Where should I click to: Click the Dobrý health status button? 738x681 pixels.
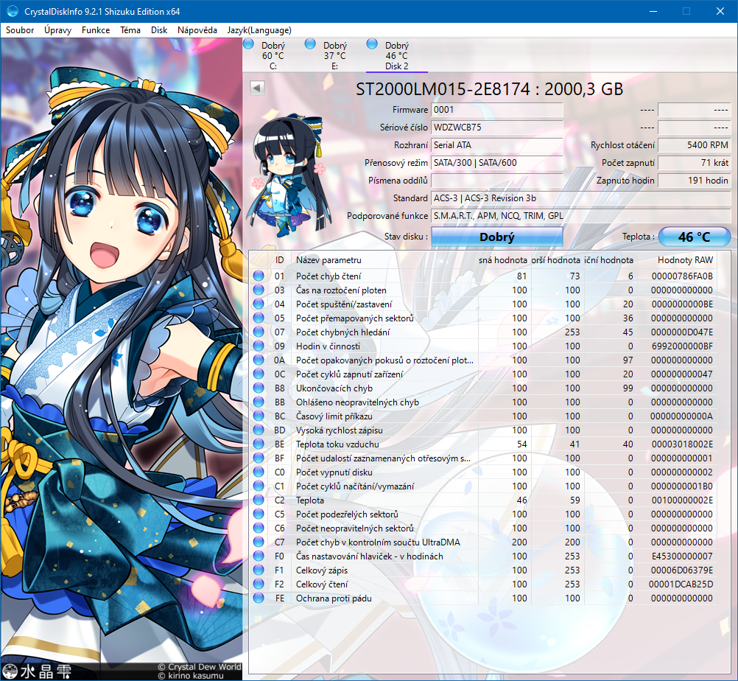click(497, 237)
